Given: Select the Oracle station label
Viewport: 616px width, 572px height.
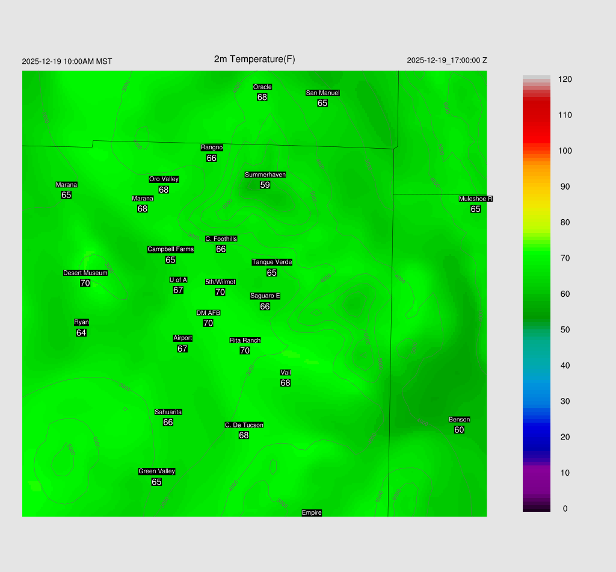Looking at the screenshot, I should point(262,87).
